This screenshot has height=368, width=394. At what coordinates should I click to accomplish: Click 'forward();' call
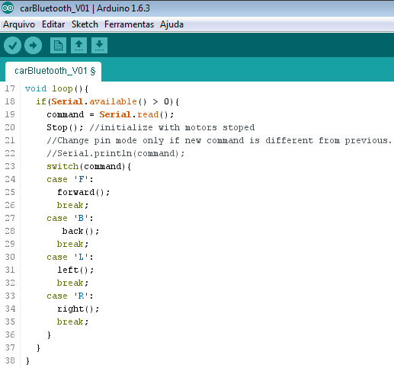pos(84,192)
